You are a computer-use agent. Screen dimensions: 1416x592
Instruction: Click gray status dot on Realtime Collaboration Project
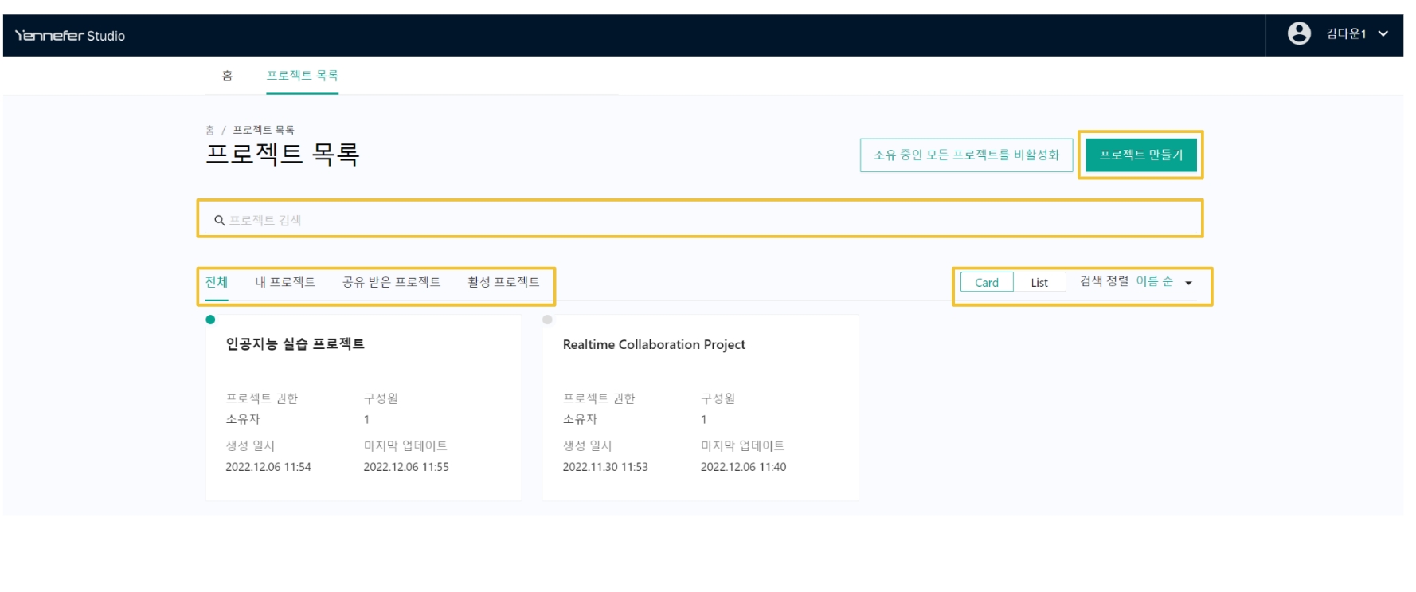pyautogui.click(x=547, y=320)
